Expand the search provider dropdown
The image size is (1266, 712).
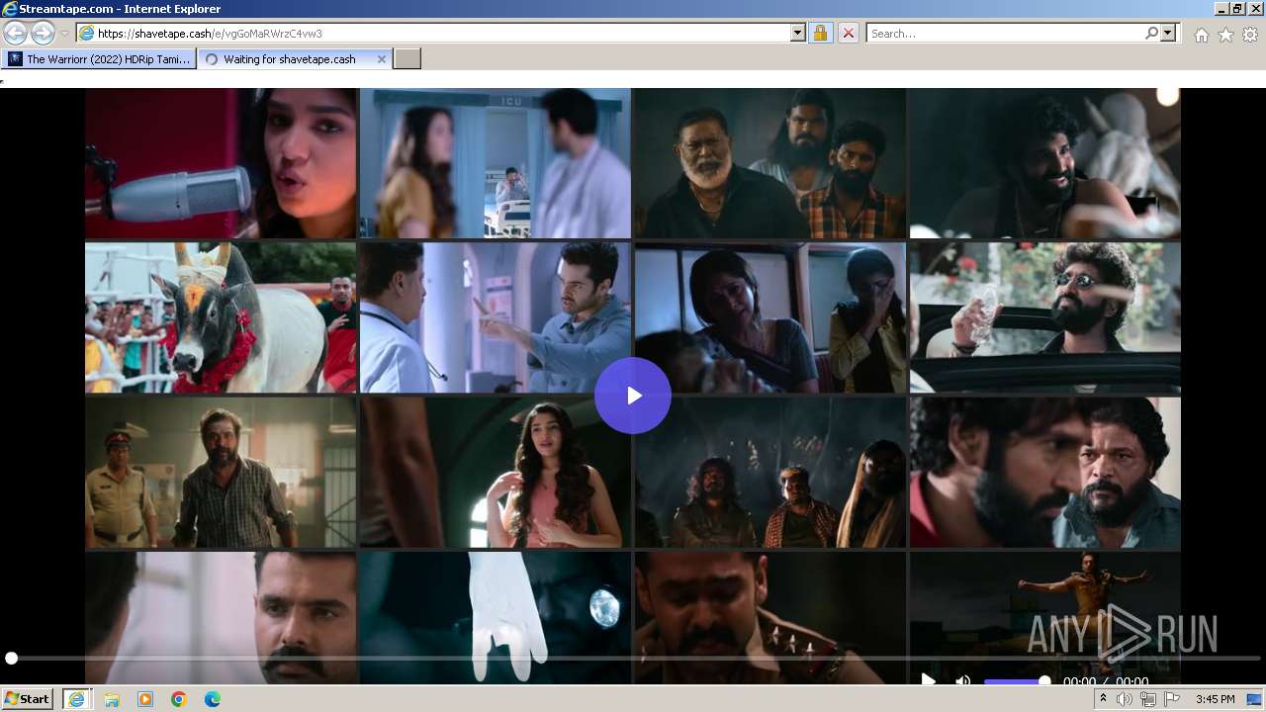click(x=1168, y=33)
